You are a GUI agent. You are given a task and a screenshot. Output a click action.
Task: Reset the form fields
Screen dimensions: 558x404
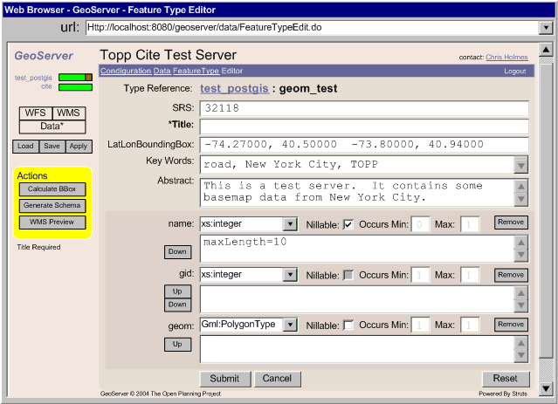pyautogui.click(x=506, y=379)
